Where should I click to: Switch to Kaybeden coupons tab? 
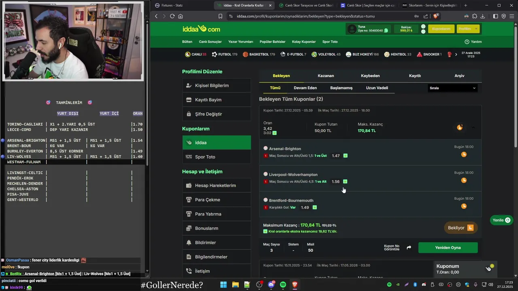coord(370,76)
